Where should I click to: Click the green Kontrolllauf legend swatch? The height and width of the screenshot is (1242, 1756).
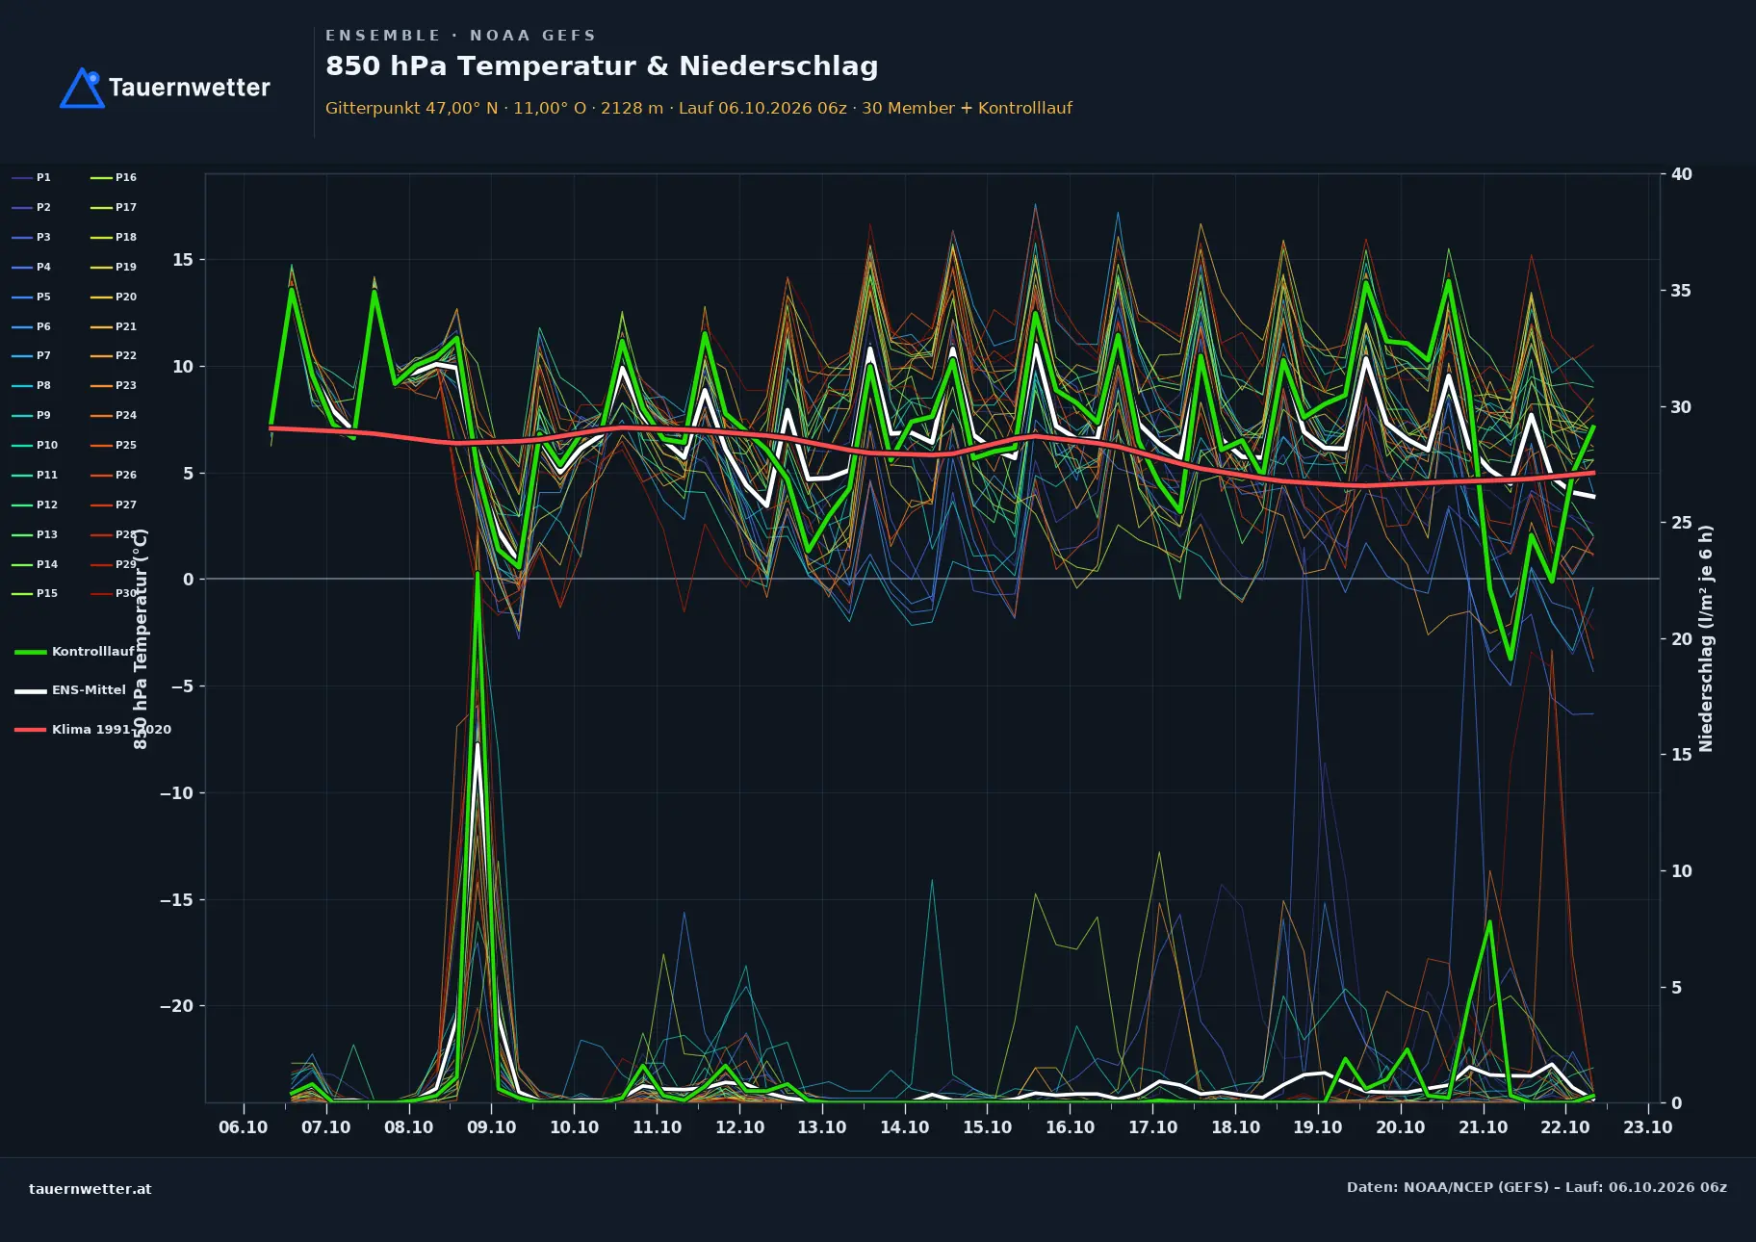point(31,653)
